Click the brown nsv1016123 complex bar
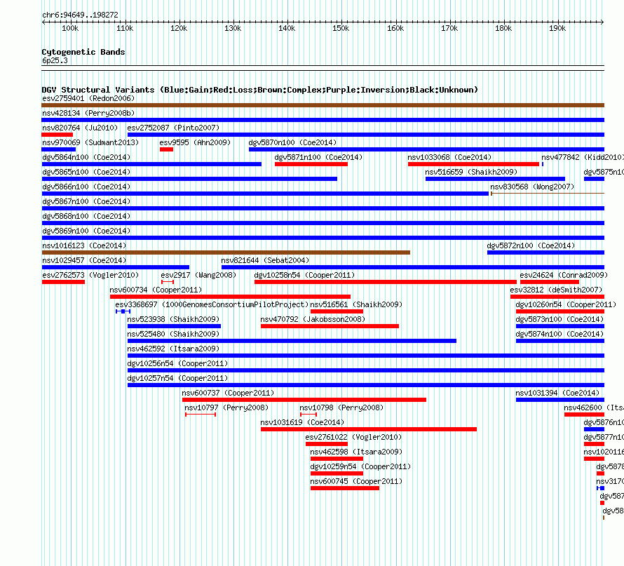Image resolution: width=624 pixels, height=566 pixels. click(x=226, y=252)
